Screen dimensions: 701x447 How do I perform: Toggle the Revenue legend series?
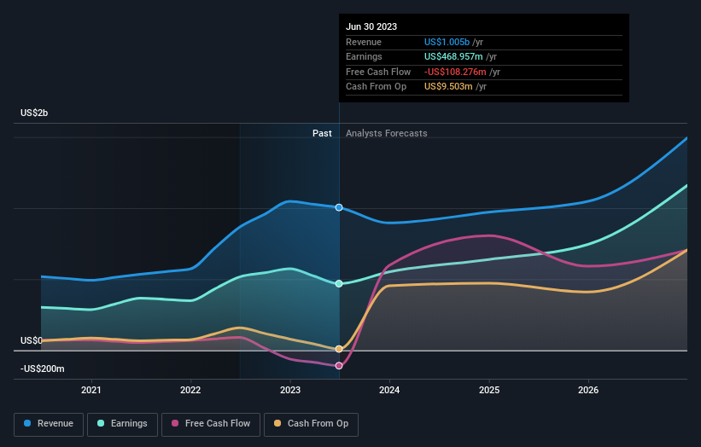pos(49,424)
